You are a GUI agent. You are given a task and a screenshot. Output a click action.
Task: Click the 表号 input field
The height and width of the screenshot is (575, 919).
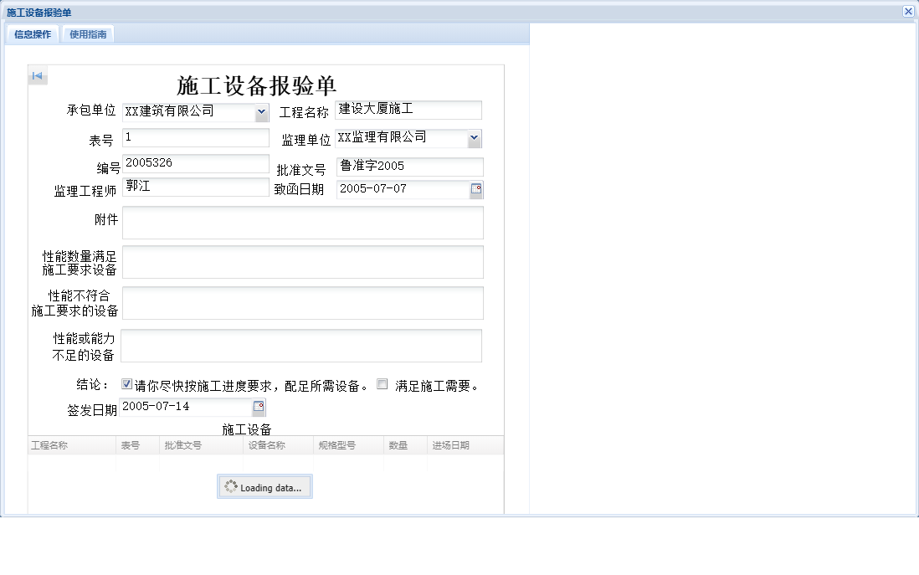tap(196, 138)
